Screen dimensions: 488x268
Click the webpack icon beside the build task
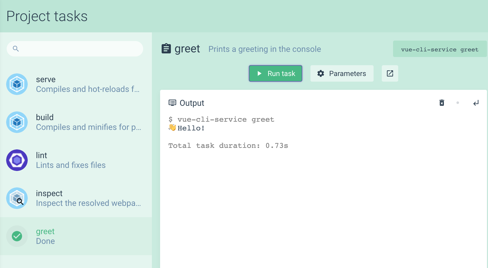tap(17, 122)
